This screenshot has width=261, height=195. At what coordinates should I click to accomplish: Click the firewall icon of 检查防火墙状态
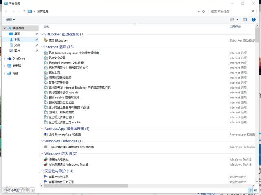tap(46, 160)
